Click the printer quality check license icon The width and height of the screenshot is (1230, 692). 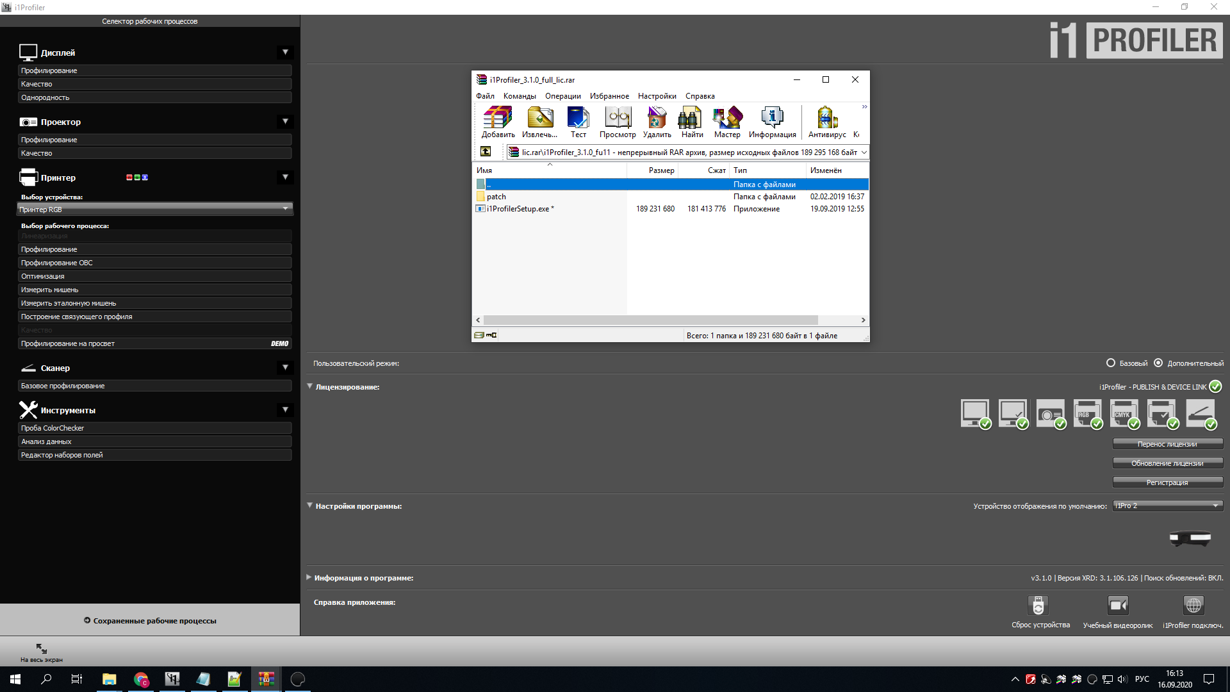coord(1163,414)
